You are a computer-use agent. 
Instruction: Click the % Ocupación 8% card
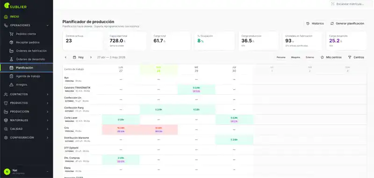point(215,41)
